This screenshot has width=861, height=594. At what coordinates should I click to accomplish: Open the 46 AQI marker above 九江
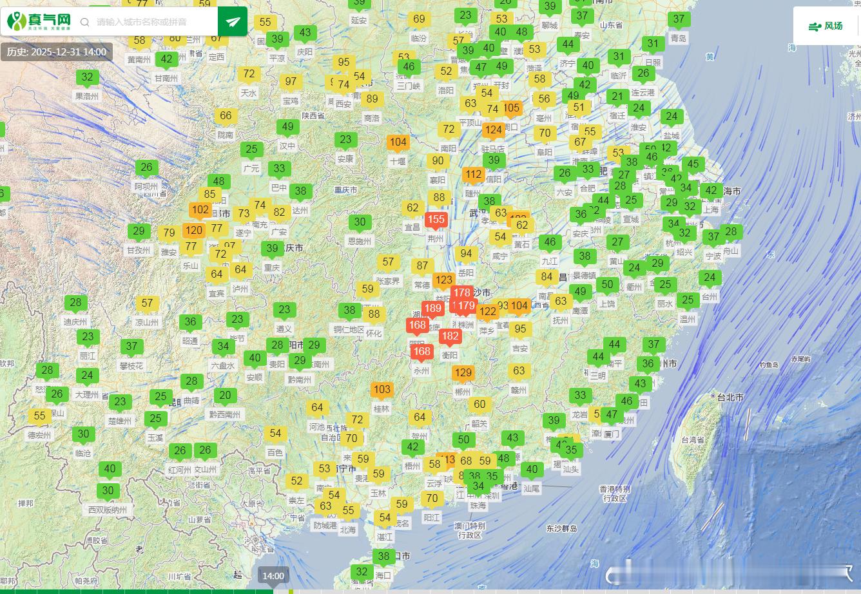pyautogui.click(x=550, y=242)
